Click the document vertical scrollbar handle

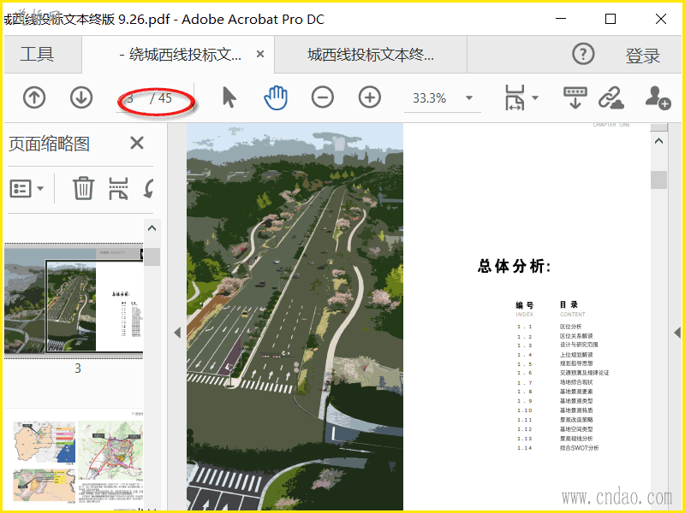coord(658,180)
